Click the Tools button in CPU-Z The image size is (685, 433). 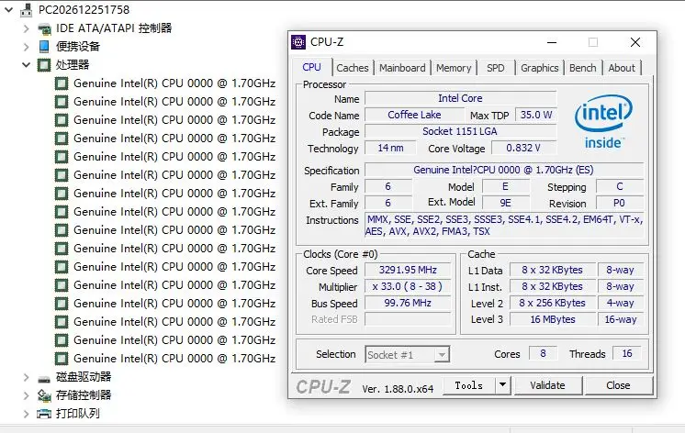pos(469,385)
